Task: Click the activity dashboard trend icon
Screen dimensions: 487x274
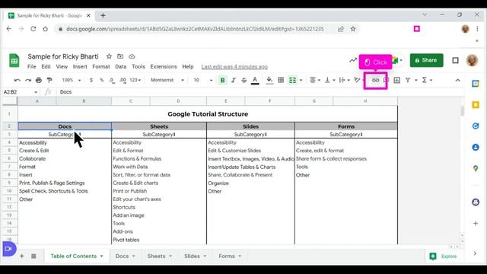Action: (x=353, y=60)
